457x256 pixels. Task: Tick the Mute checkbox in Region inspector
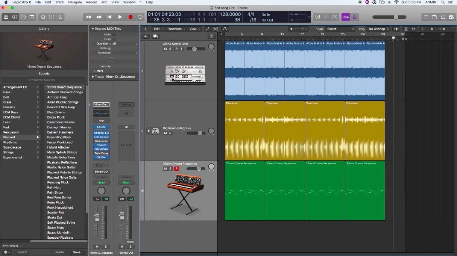[114, 34]
